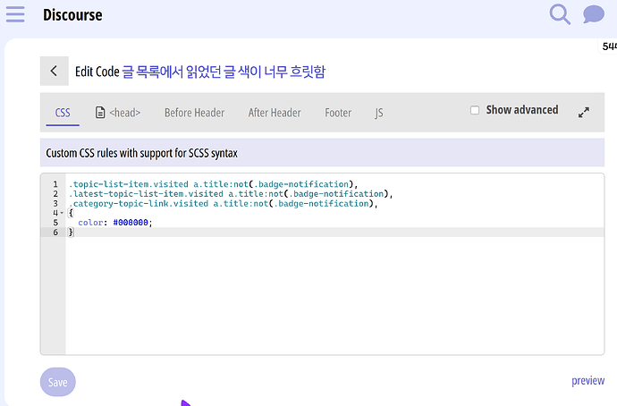Enable the Show advanced checkbox
The height and width of the screenshot is (406, 617).
click(475, 110)
